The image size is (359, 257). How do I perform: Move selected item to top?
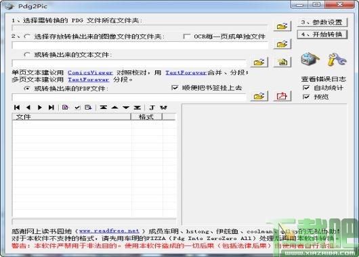pyautogui.click(x=104, y=108)
